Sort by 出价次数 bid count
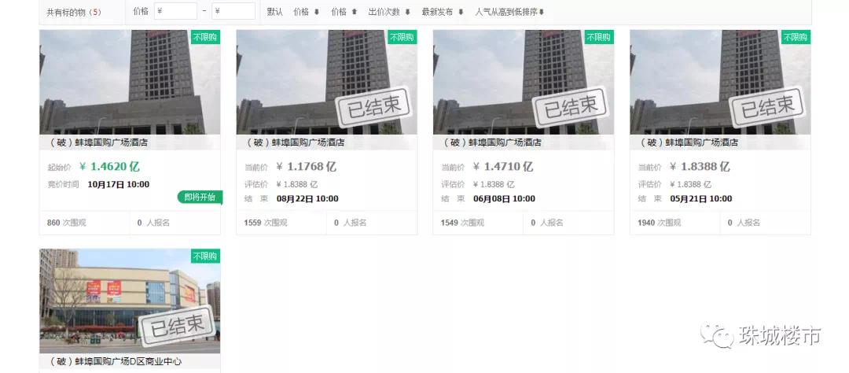 (x=389, y=12)
